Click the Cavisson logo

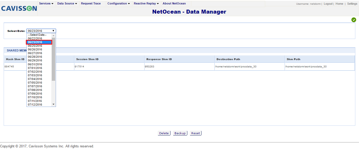pyautogui.click(x=19, y=8)
